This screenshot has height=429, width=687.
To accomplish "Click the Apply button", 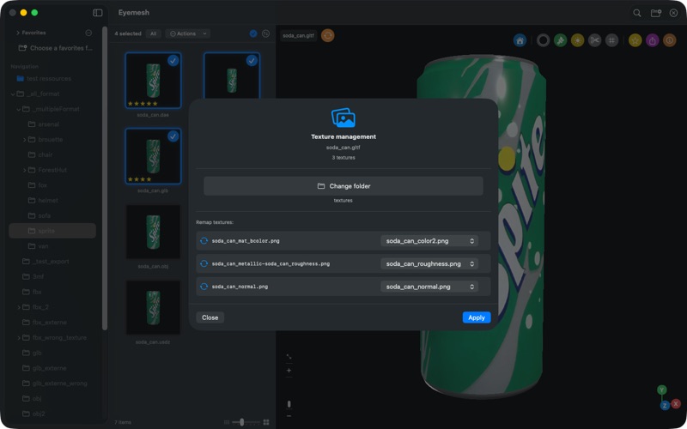I will [477, 317].
